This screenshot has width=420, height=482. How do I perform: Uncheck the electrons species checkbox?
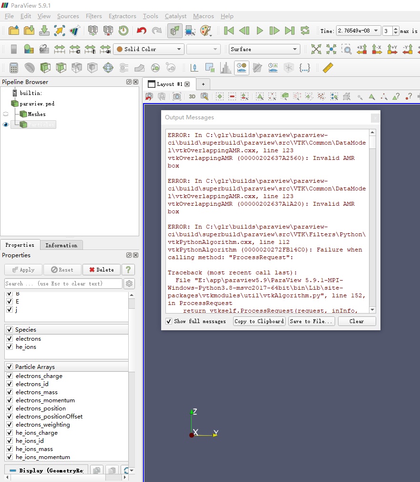tap(10, 338)
